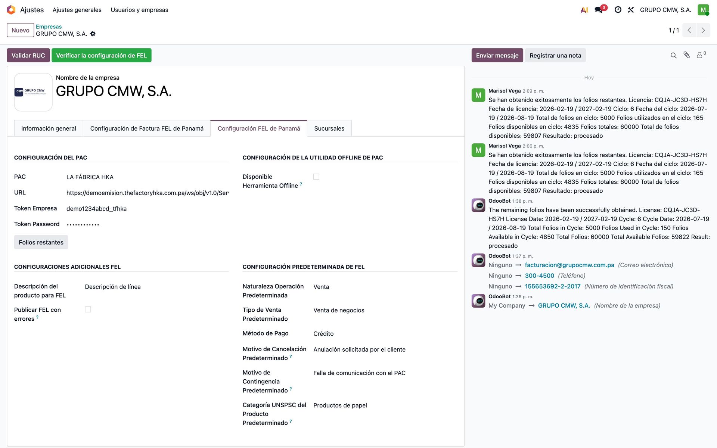
Task: Switch to the Información general tab
Action: pos(49,128)
